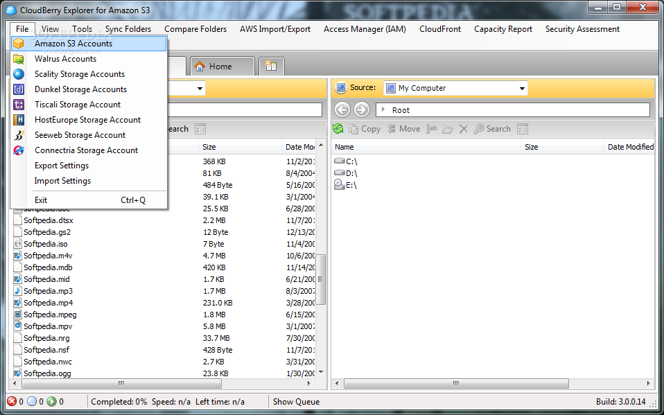Open Compare Folders menu
Screen dimensions: 664x415
[x=195, y=29]
